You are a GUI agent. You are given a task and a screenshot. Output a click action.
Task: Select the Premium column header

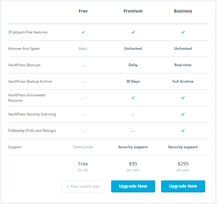coord(133,11)
